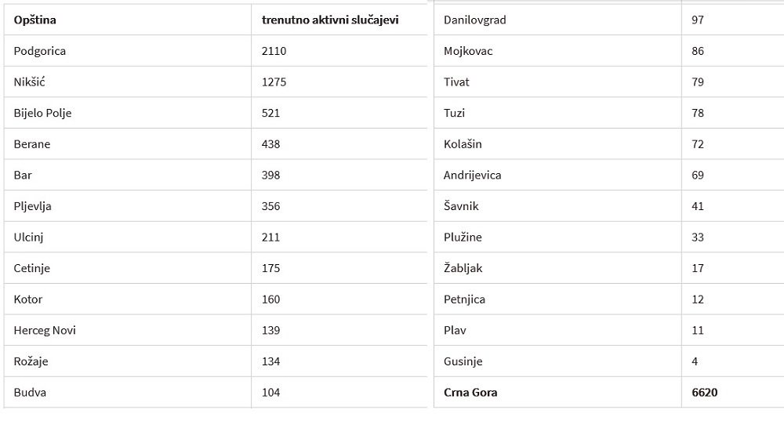Select the Nikšić row name
Screen dimensions: 784x428
30,82
